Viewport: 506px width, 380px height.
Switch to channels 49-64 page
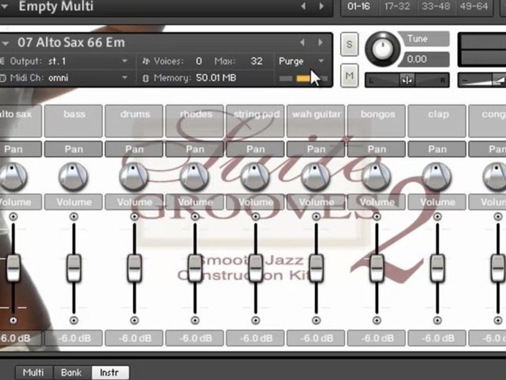click(474, 6)
